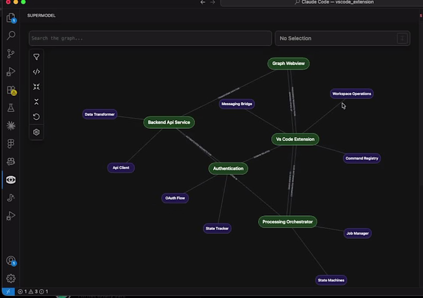Select the State Tracker node
This screenshot has width=423, height=298.
coord(217,228)
